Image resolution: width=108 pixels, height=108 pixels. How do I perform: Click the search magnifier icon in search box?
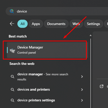point(12,11)
